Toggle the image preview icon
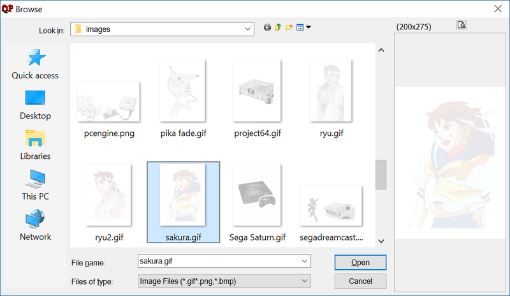 click(x=461, y=25)
